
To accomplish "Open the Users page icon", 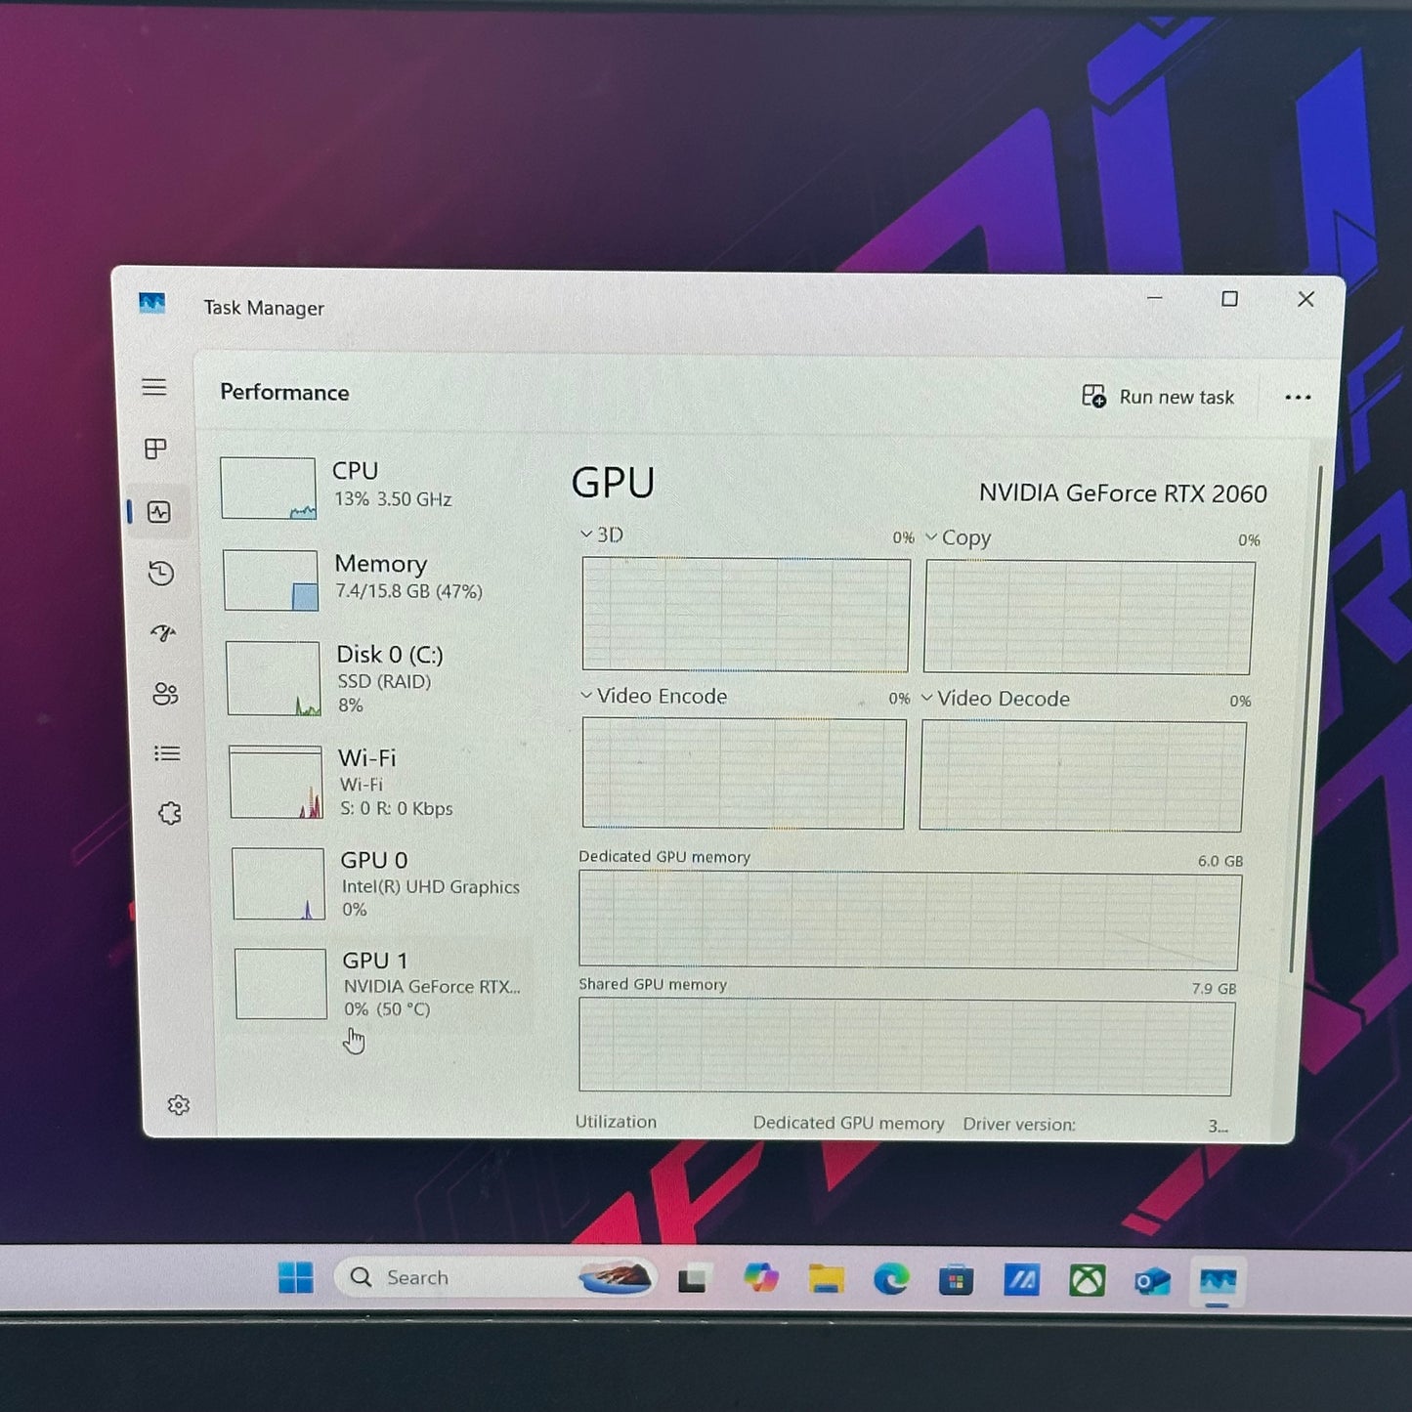I will click(165, 694).
